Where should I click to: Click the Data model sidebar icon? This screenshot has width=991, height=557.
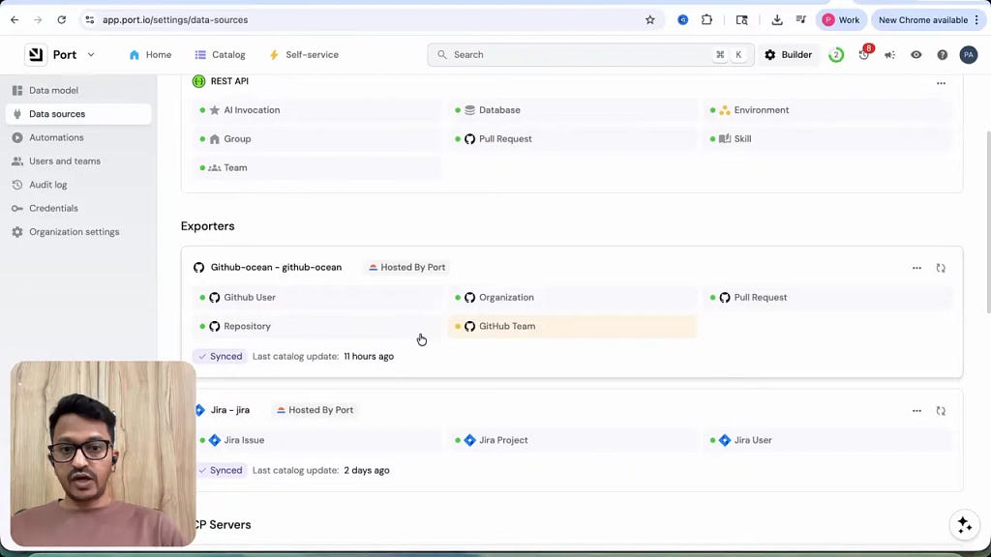pyautogui.click(x=17, y=90)
